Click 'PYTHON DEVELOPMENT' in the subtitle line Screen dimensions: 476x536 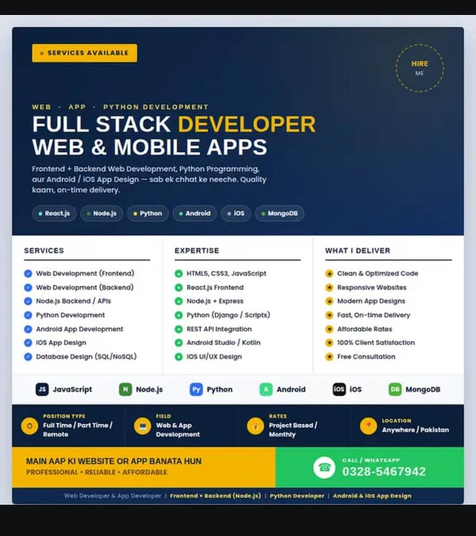pyautogui.click(x=156, y=107)
